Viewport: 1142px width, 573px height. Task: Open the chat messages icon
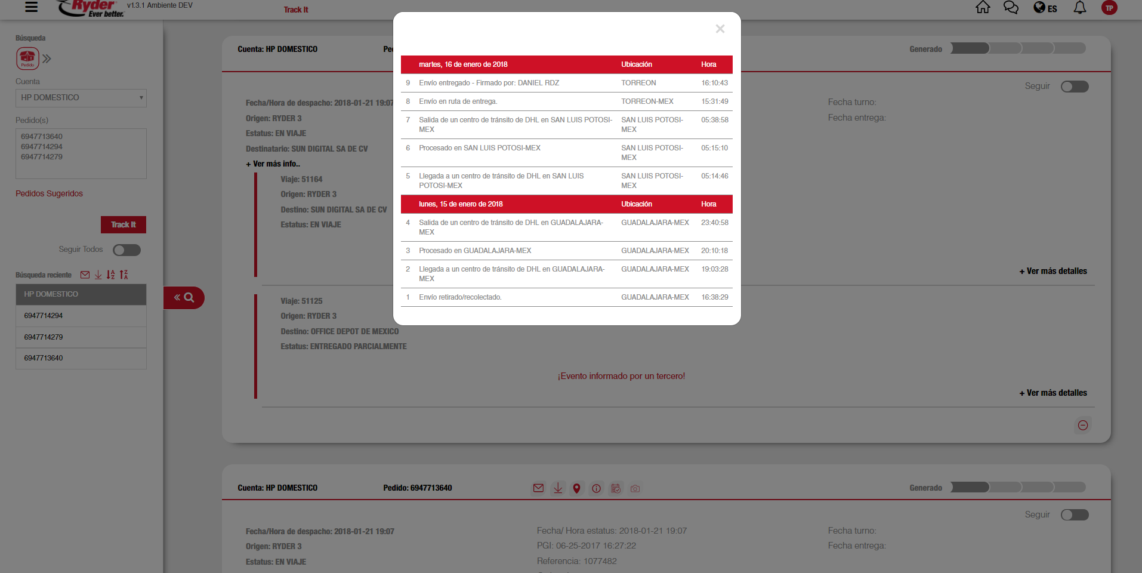click(x=1011, y=7)
